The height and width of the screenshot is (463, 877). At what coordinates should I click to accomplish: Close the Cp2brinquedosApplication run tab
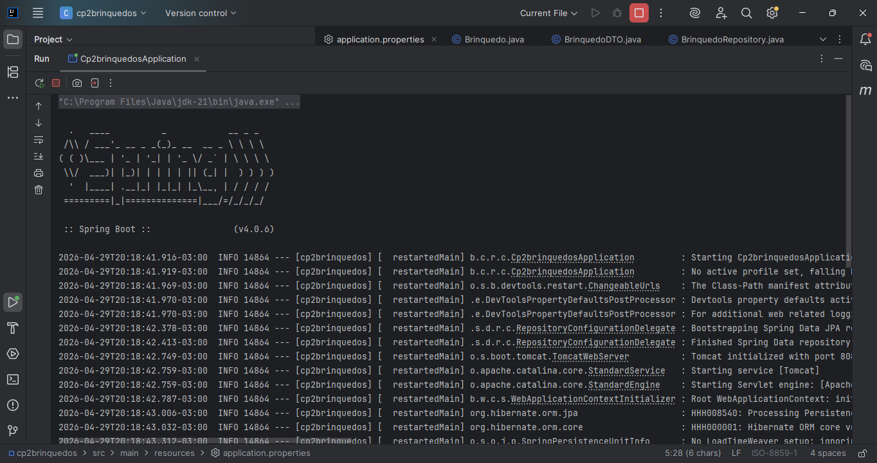[197, 59]
